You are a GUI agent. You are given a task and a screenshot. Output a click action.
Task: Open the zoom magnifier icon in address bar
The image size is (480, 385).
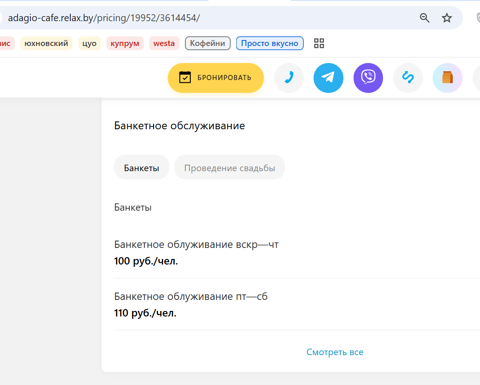(x=424, y=18)
